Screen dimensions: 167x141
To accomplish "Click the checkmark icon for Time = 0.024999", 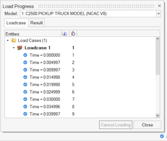I will pos(25,92).
